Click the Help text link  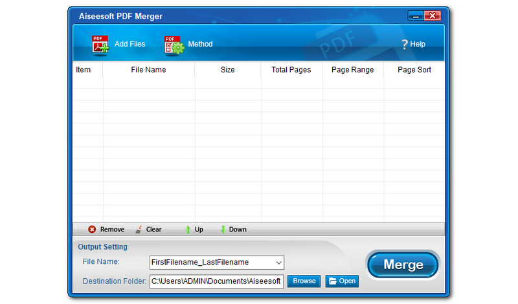pos(418,44)
